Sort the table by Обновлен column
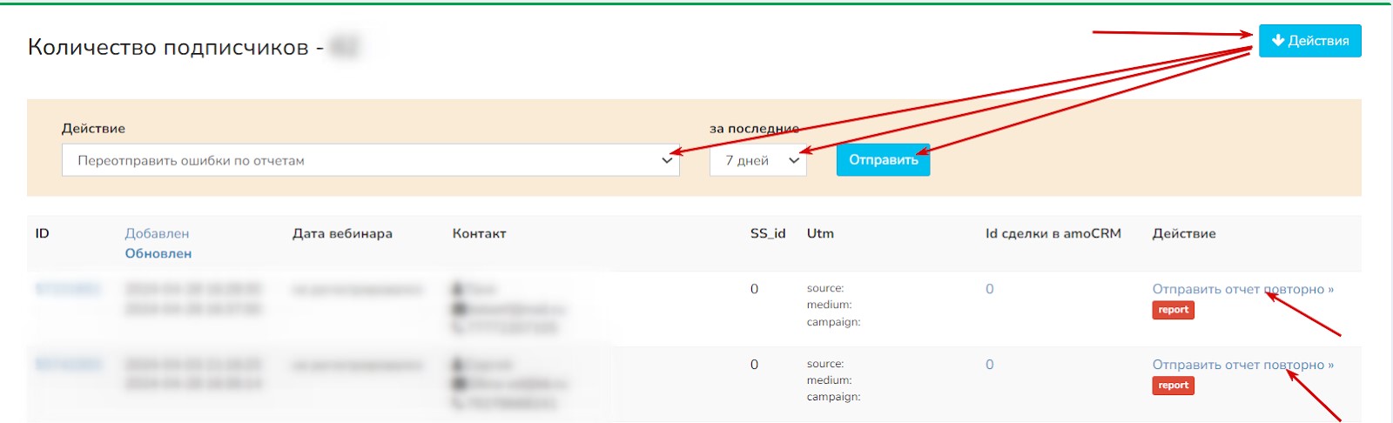1393x423 pixels. click(158, 253)
